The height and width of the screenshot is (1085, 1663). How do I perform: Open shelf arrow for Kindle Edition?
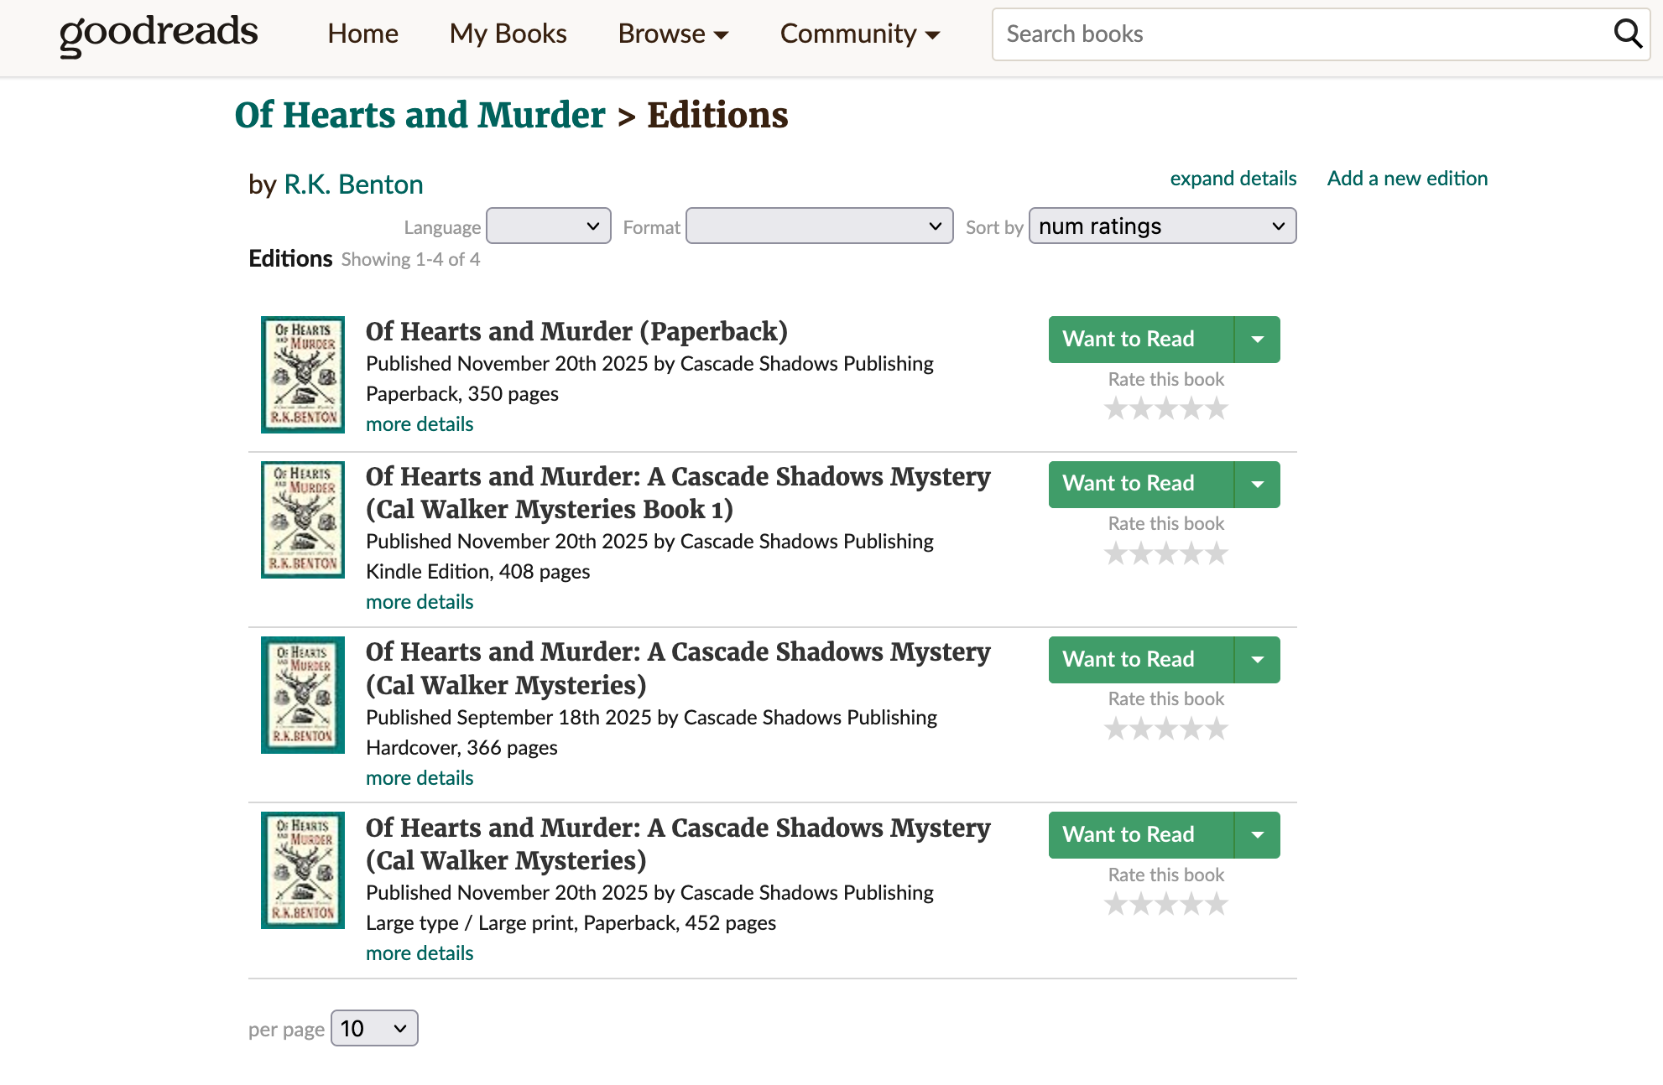pyautogui.click(x=1257, y=484)
